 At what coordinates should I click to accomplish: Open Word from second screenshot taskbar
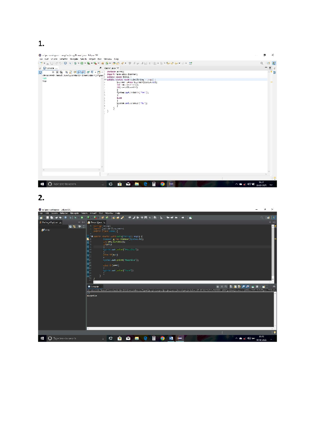[171, 338]
